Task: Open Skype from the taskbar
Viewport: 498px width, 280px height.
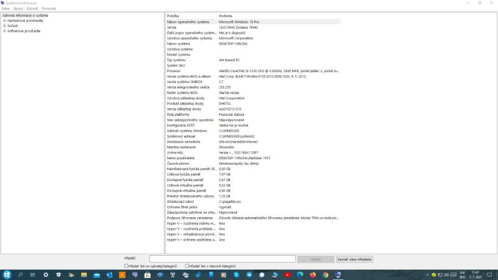Action: [236, 274]
